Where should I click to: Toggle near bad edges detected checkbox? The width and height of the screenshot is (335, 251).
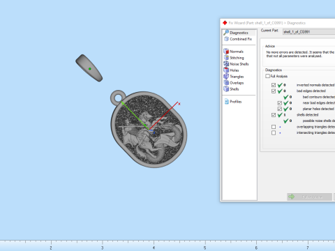point(280,103)
